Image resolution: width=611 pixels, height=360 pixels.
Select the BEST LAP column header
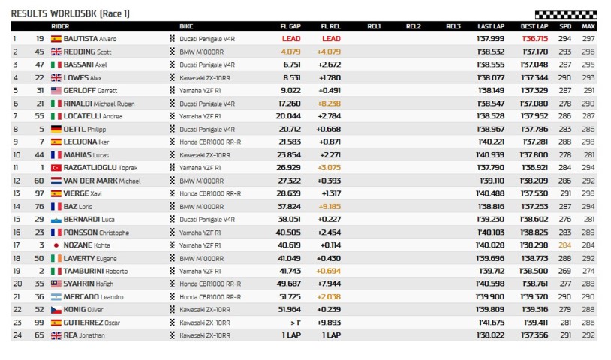[x=534, y=26]
